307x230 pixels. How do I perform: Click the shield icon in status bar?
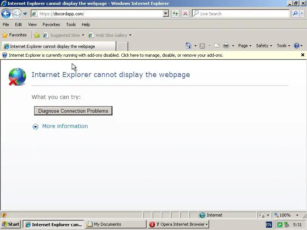coord(4,215)
